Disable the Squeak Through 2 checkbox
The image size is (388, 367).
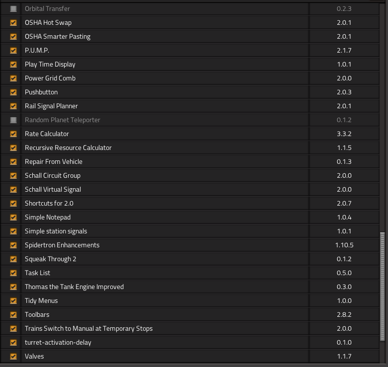point(13,259)
